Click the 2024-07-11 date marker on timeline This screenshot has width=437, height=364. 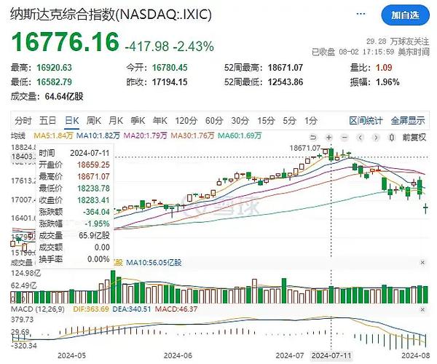tap(331, 356)
